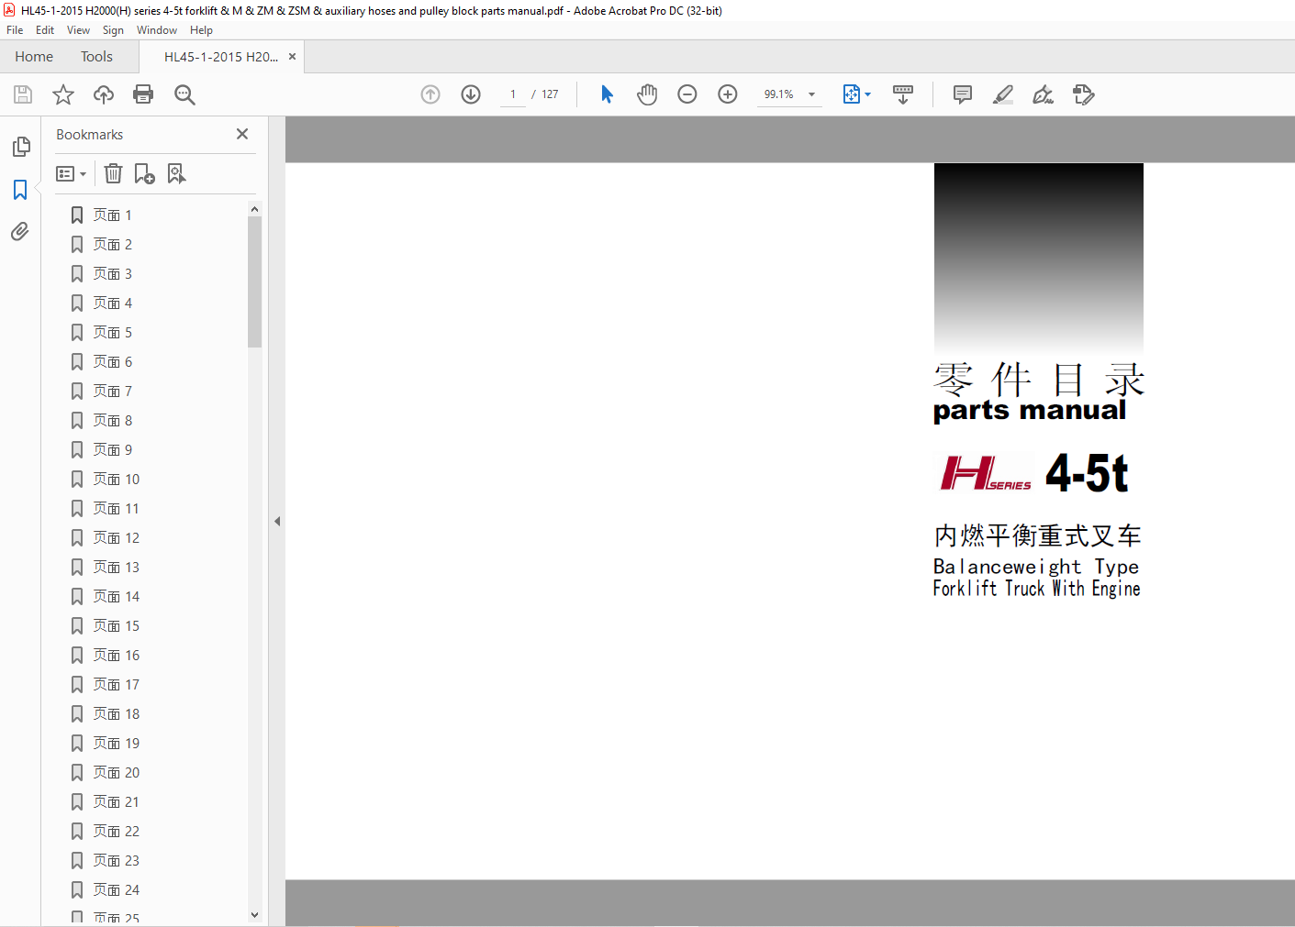Activate the Hand pan tool
The image size is (1295, 927).
pyautogui.click(x=647, y=94)
